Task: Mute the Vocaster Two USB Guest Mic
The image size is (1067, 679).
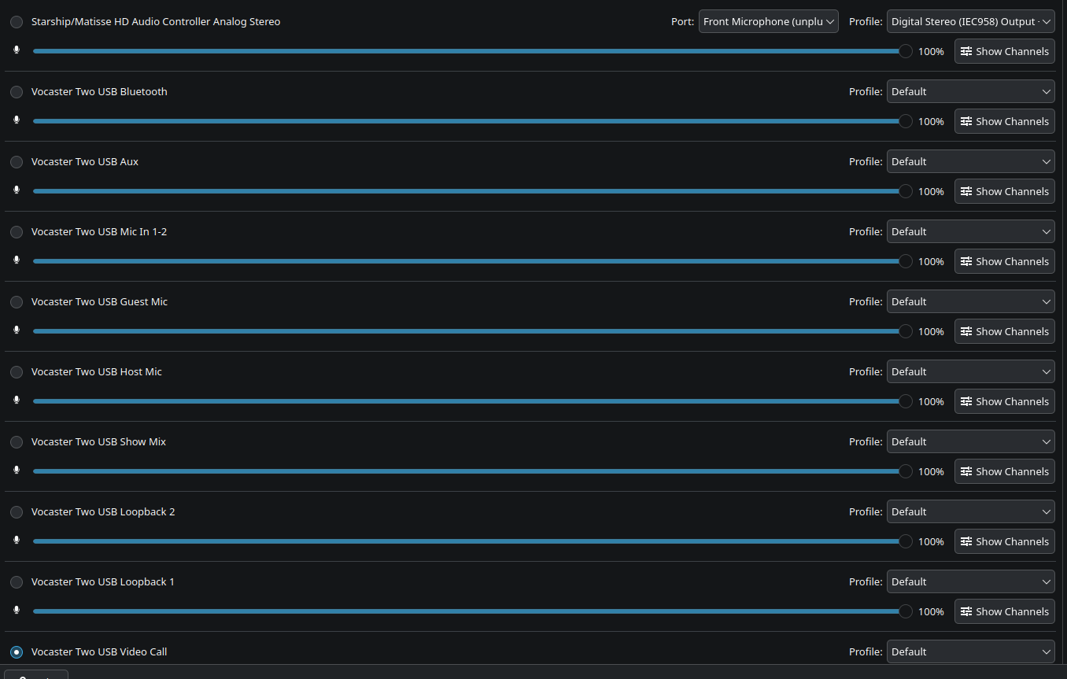Action: 17,330
